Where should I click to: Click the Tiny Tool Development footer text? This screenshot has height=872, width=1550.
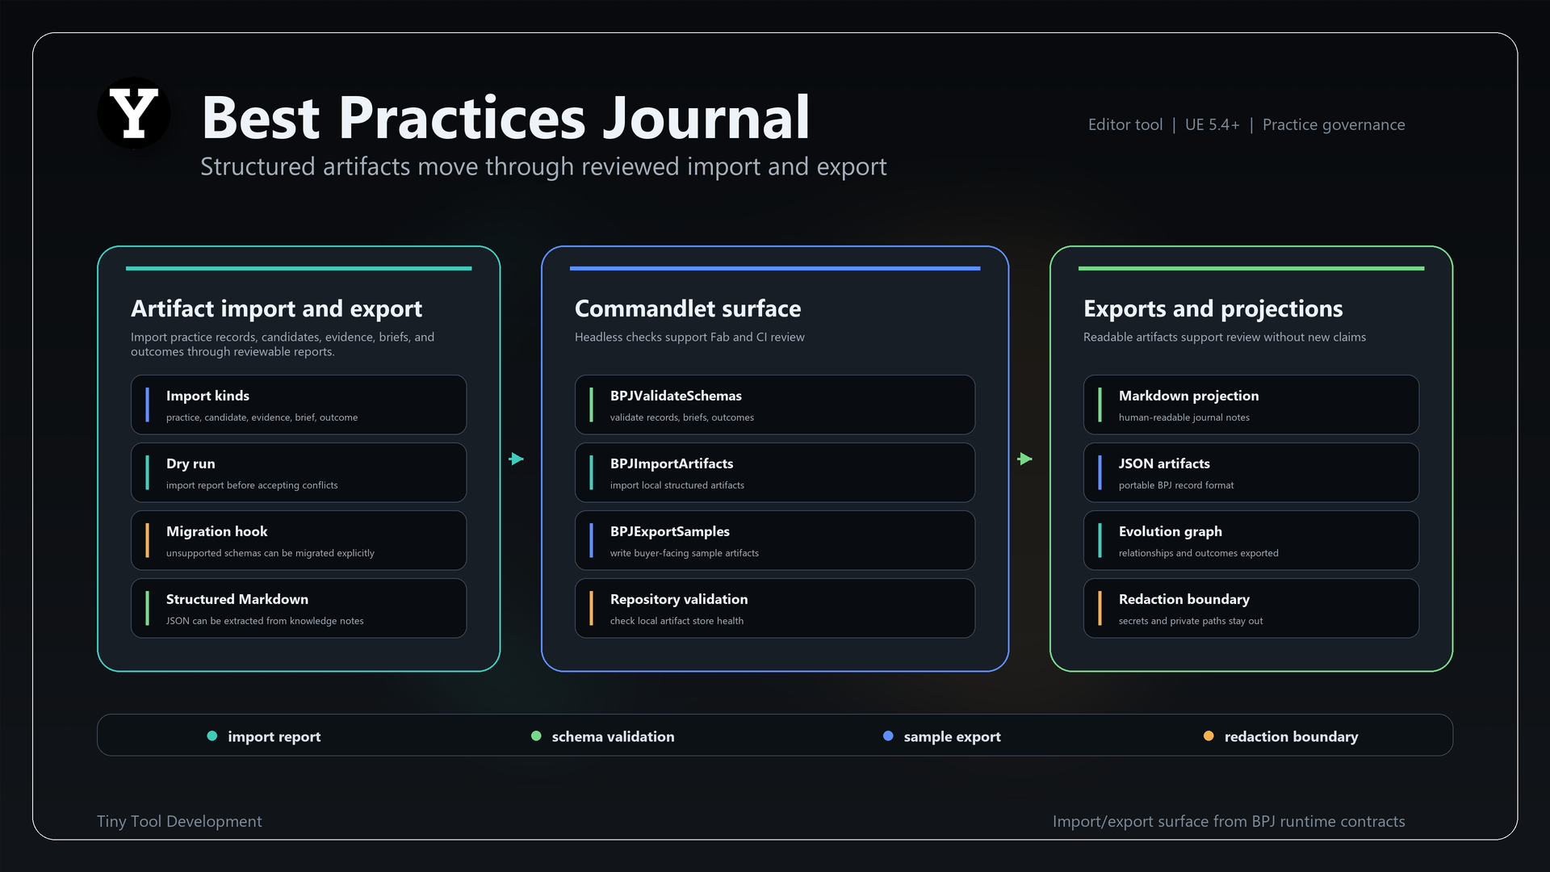click(179, 821)
